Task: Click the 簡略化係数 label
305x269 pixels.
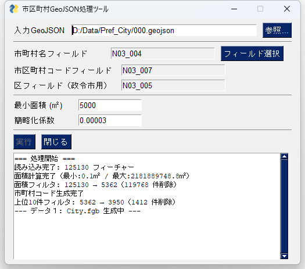Action: click(34, 120)
